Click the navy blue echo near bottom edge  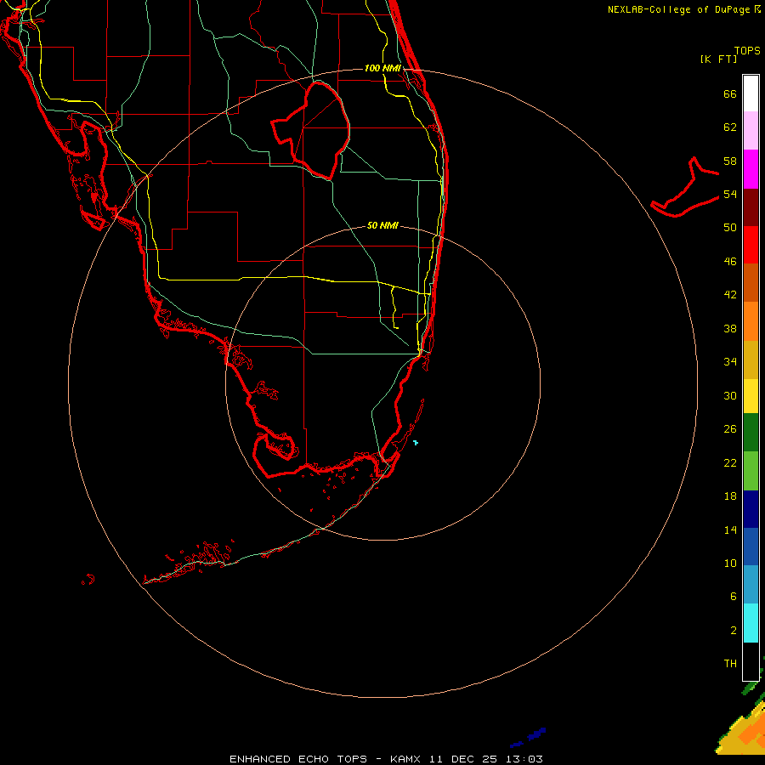click(x=529, y=736)
